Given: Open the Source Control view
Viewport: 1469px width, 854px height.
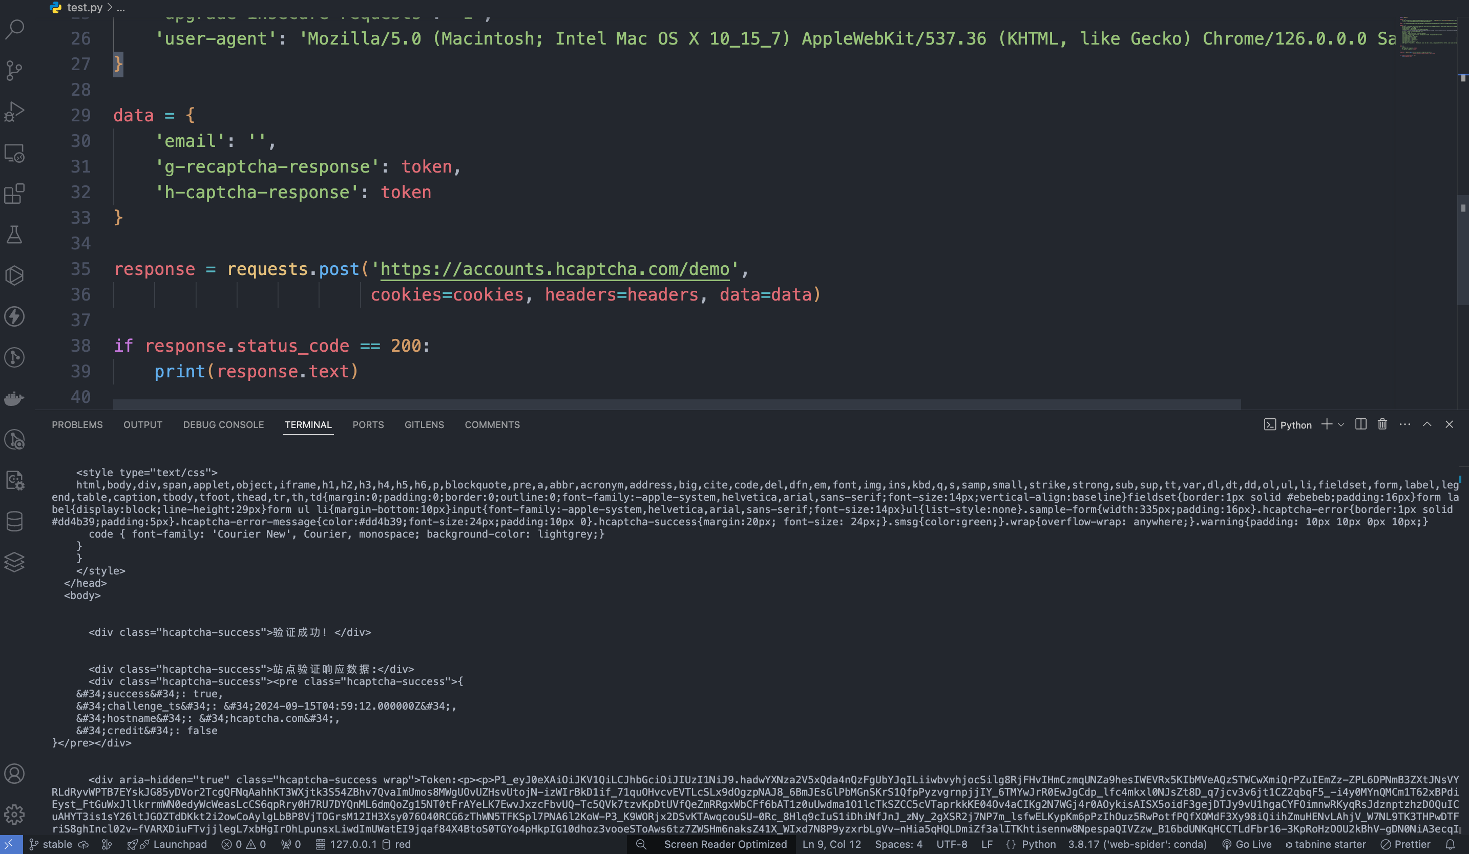Looking at the screenshot, I should 14,70.
